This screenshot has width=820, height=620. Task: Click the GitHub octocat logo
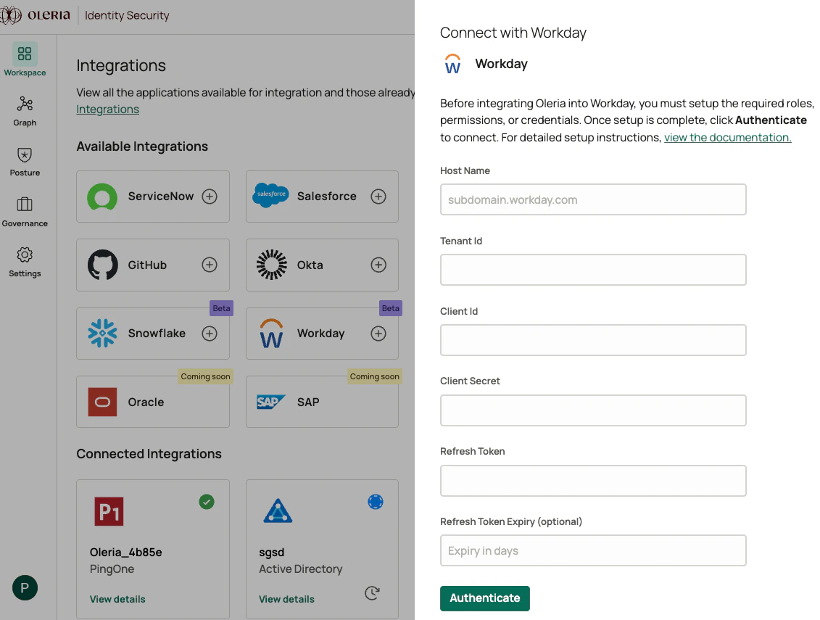coord(102,265)
